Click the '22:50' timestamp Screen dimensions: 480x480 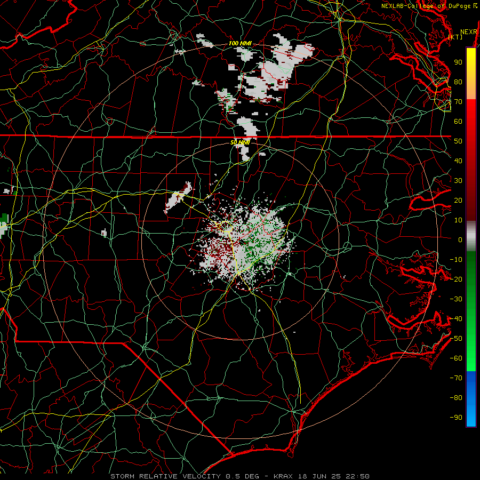pyautogui.click(x=357, y=476)
